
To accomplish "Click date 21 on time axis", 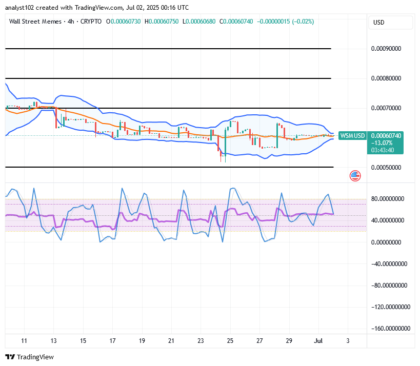I will tap(171, 340).
